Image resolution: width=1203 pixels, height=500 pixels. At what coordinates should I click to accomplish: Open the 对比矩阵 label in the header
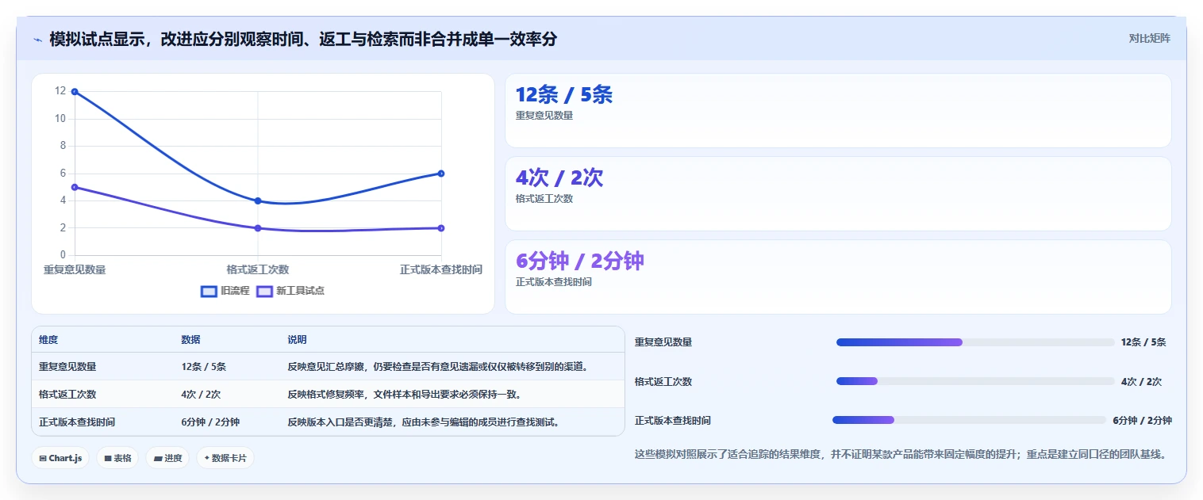point(1149,38)
